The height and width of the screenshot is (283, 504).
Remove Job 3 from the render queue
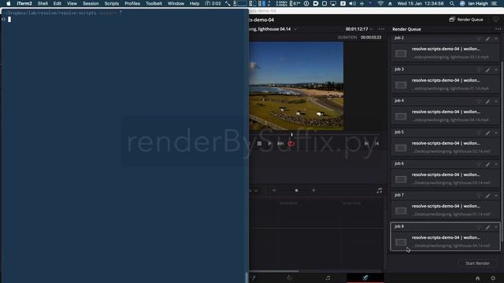click(x=496, y=70)
